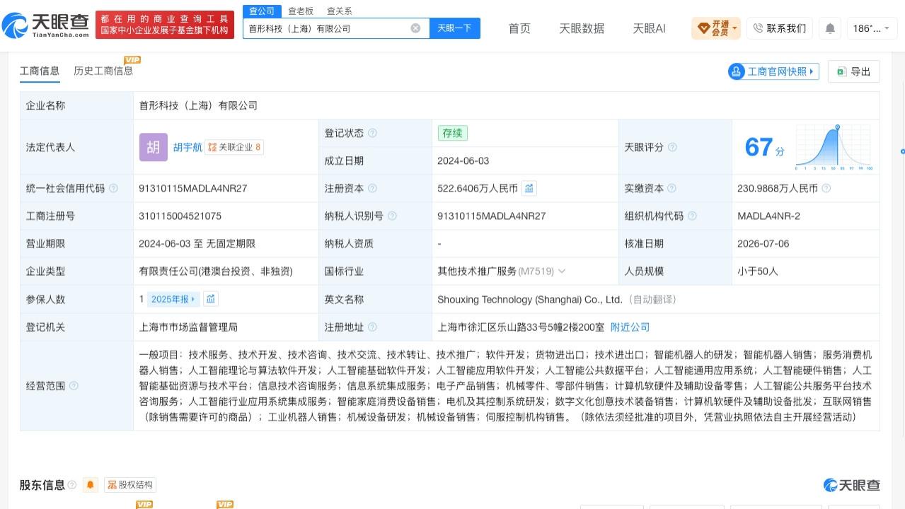Click the VIP diamond membership icon
Screen dimensions: 905x509
pyautogui.click(x=703, y=28)
